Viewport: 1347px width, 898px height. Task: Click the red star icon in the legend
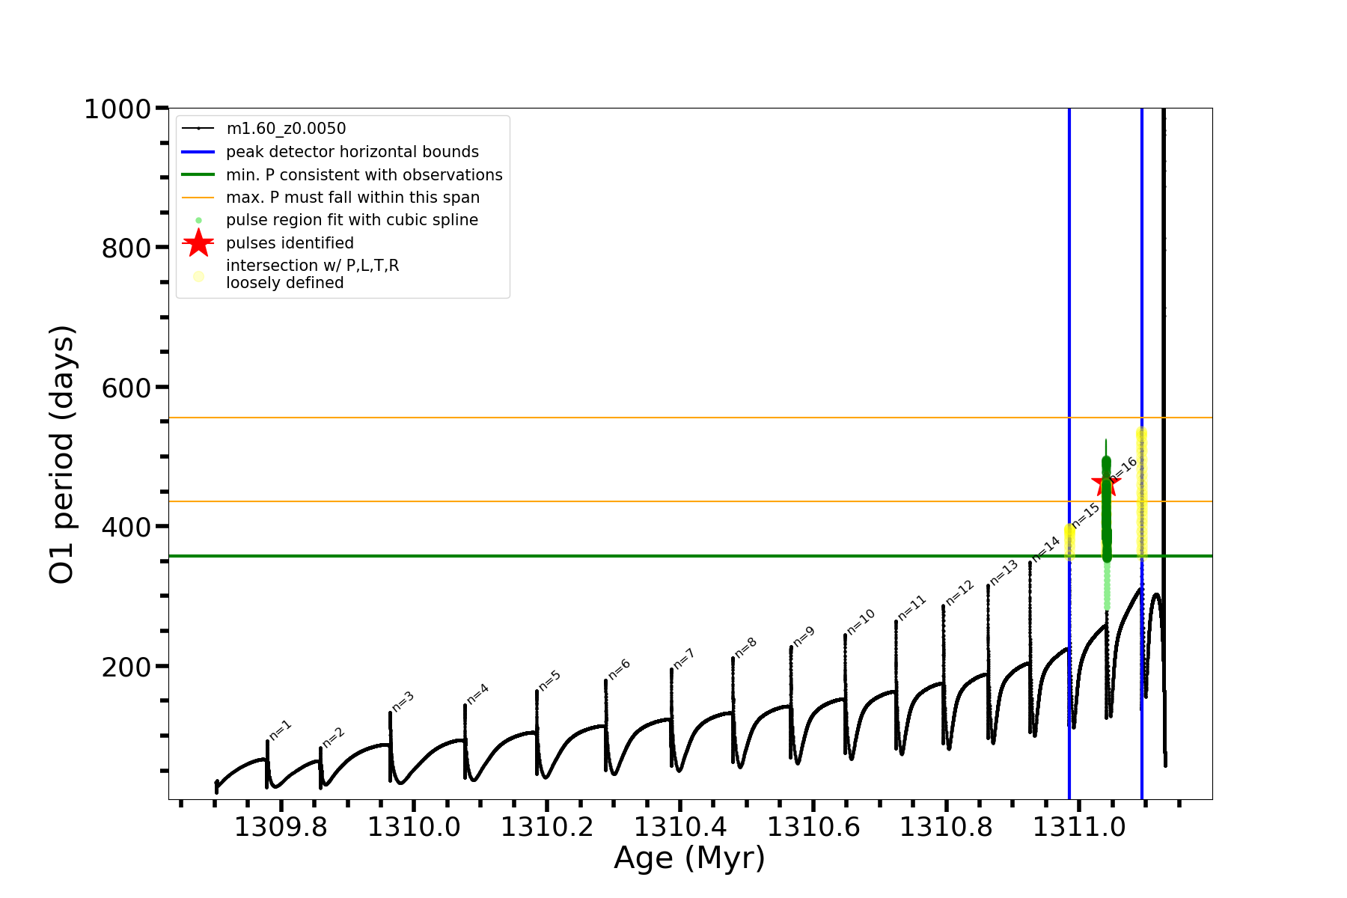pyautogui.click(x=198, y=242)
